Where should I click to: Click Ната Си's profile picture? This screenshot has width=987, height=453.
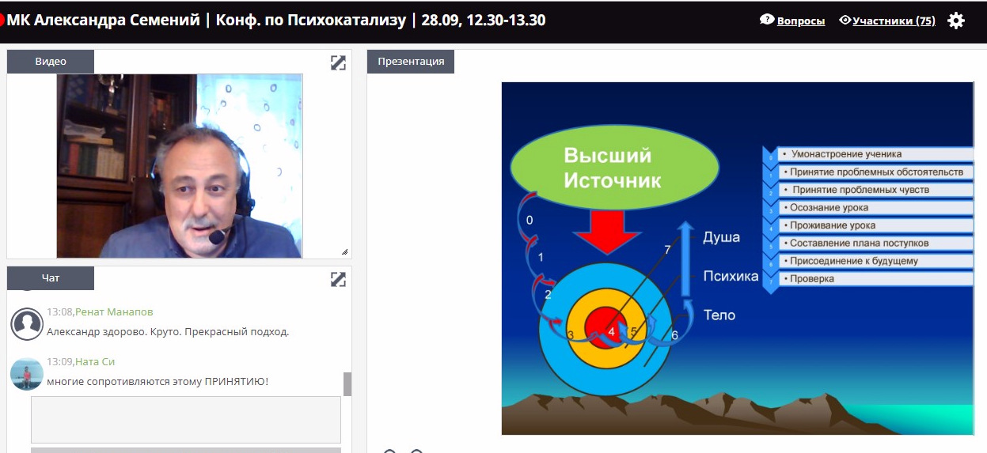[27, 374]
